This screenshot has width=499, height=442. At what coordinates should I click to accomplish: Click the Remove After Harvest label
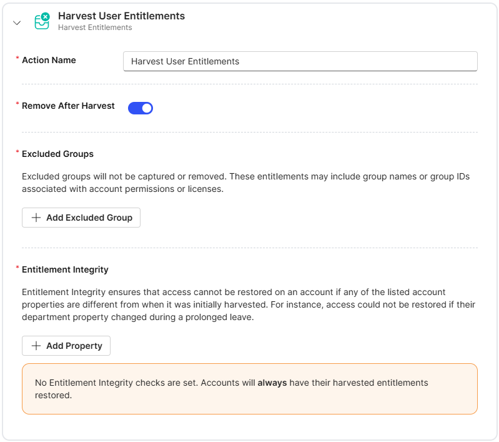(68, 106)
